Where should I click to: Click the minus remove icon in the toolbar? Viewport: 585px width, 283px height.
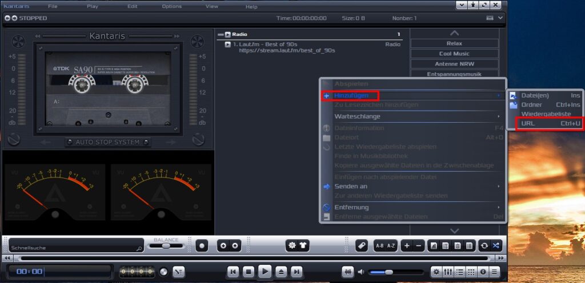tap(419, 246)
